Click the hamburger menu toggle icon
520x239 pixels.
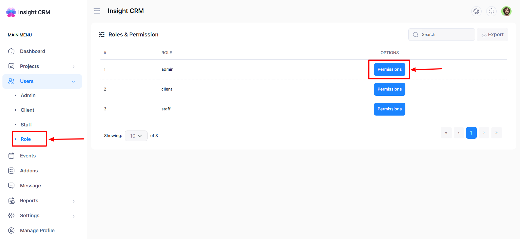tap(97, 11)
